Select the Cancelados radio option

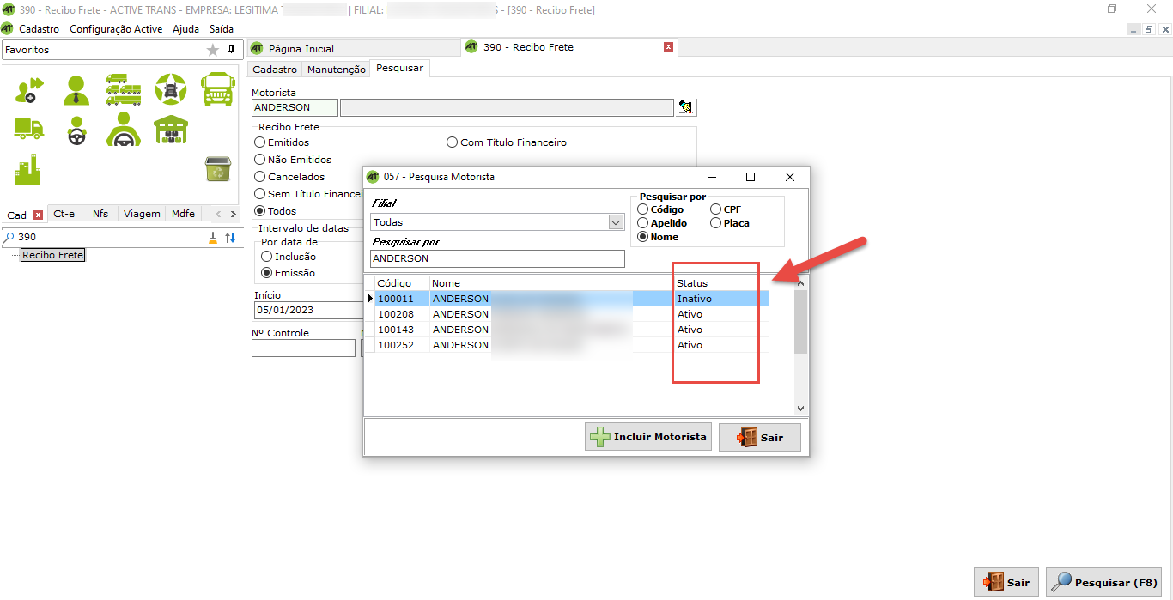tap(260, 177)
